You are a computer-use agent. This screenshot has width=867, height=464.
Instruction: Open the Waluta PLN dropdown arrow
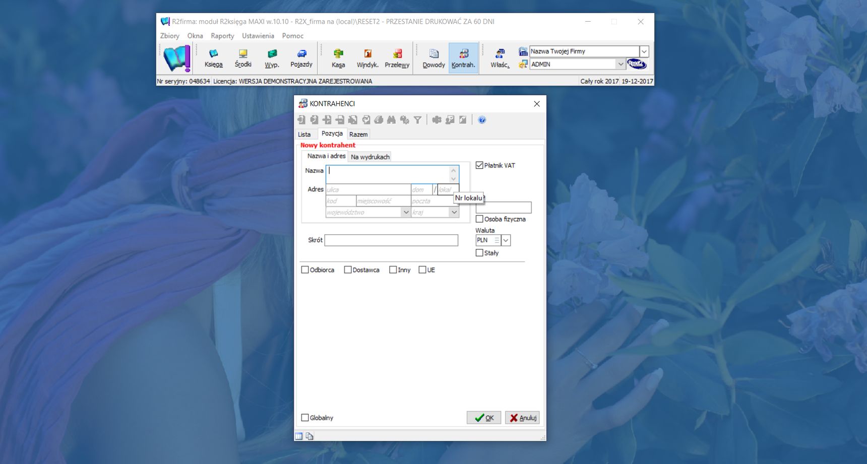click(506, 240)
